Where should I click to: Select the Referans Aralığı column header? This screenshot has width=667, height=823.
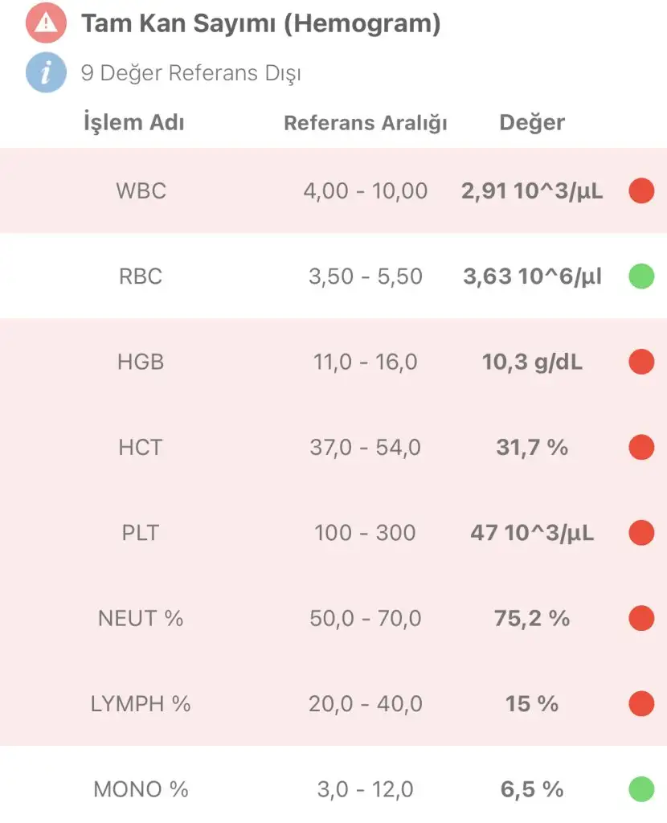(x=366, y=123)
